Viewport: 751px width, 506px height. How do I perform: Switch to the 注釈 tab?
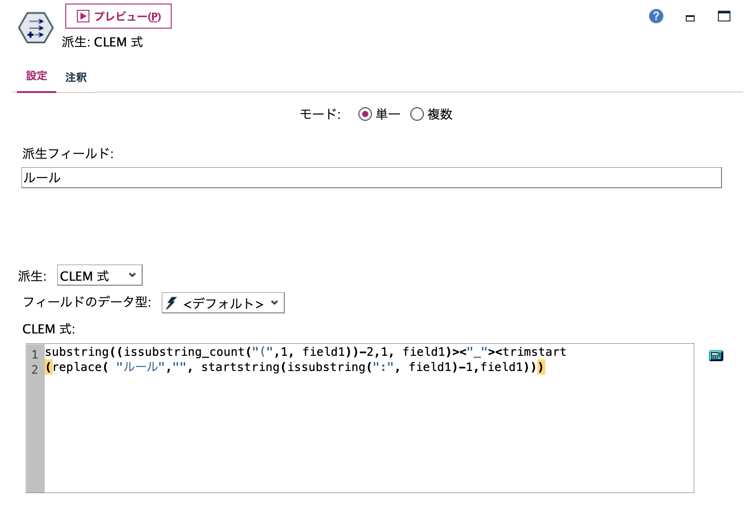(76, 77)
